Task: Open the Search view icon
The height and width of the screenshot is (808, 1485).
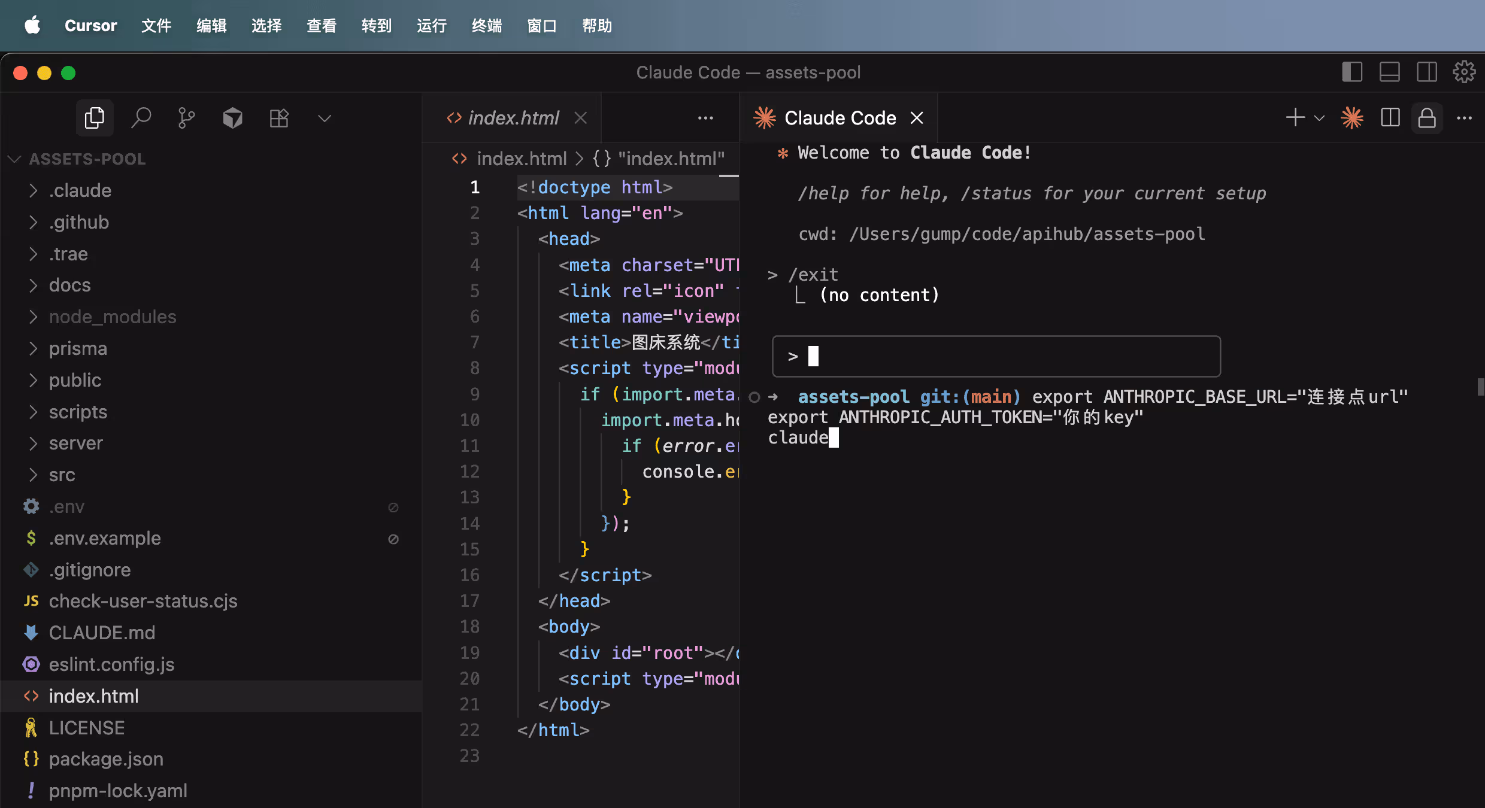Action: coord(141,118)
